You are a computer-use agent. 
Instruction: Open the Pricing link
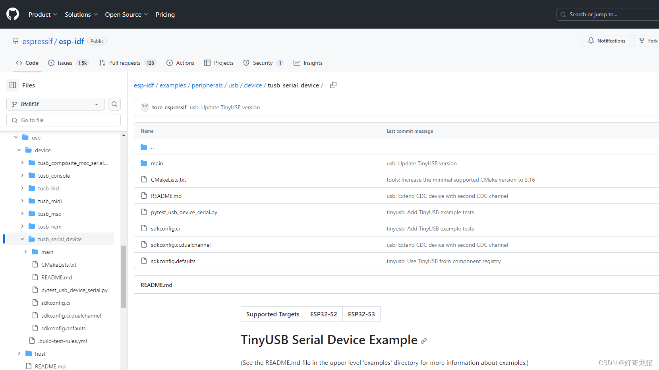165,14
